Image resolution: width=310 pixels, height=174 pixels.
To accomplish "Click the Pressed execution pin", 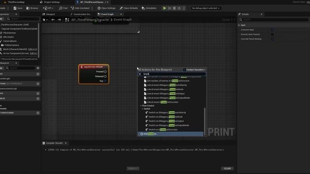I will [x=106, y=72].
